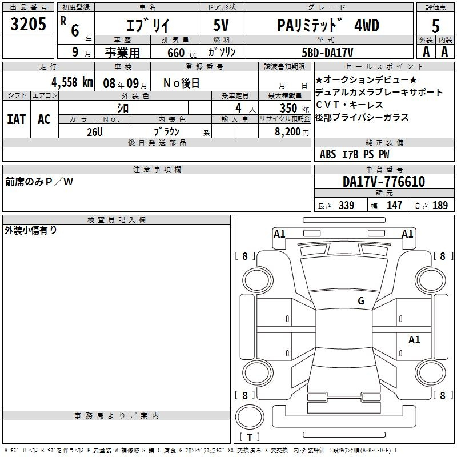
Task: Click the rear-right wheel circle in diagram
Action: pyautogui.click(x=431, y=373)
